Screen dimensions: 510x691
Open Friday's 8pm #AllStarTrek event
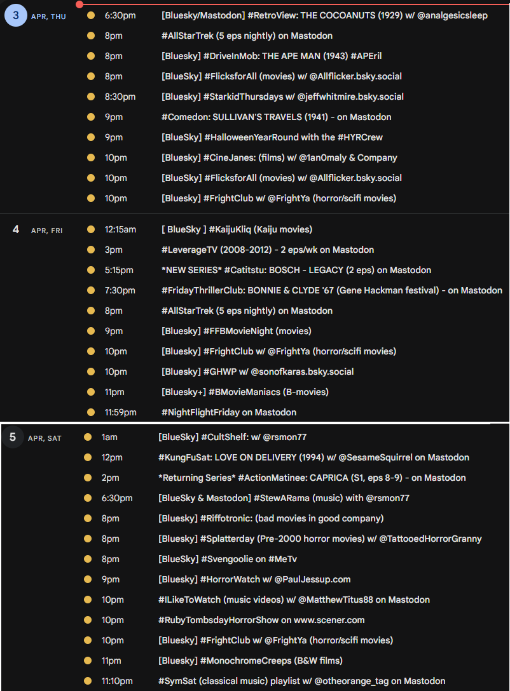click(x=247, y=310)
